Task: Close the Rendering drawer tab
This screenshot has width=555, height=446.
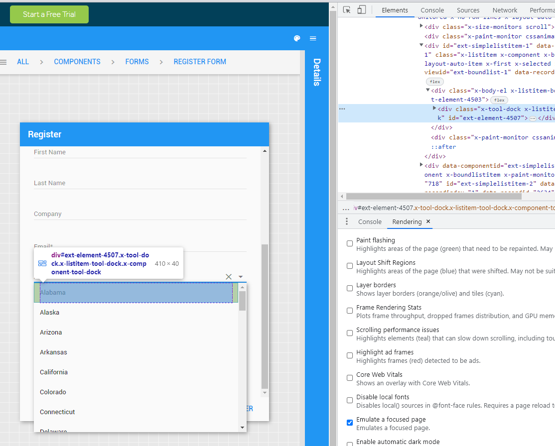Action: [428, 222]
